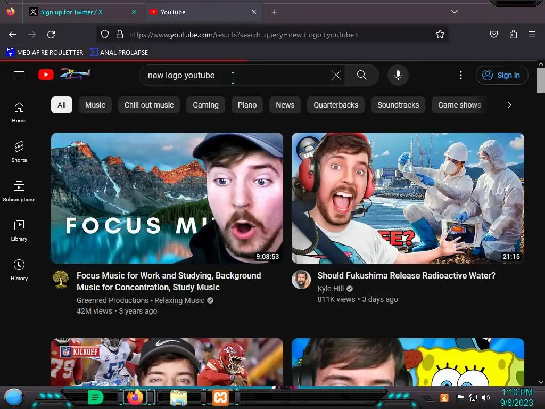Screen dimensions: 545x409
Task: Open YouTube settings three-dot menu
Action: 461,75
